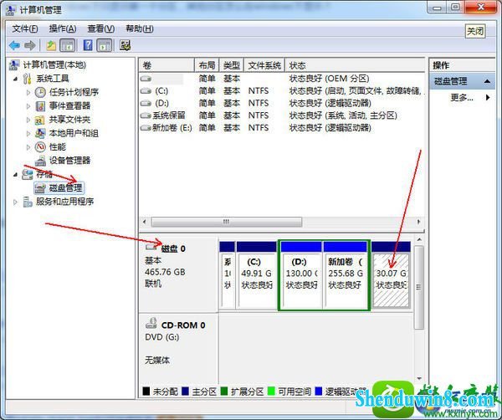Select the 30.07 G hatched partition block
Viewport: 502px width, 420px height.
tap(391, 275)
